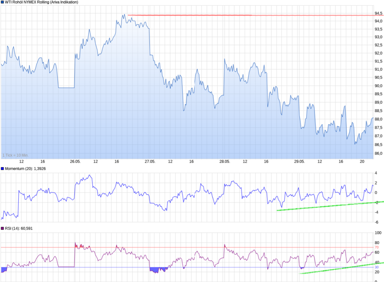Viewport: 384px width, 282px height.
Task: Click the 88,0 price axis label
Action: pos(378,119)
